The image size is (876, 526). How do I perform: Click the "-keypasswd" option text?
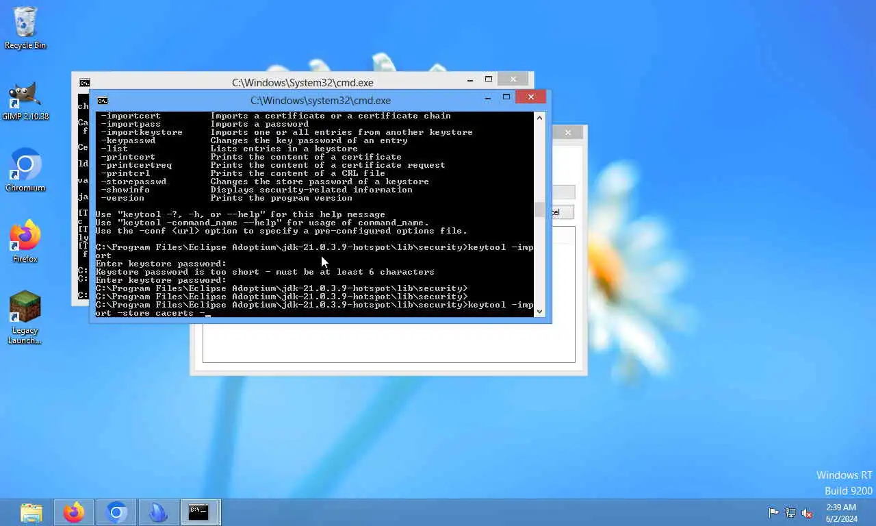[128, 140]
